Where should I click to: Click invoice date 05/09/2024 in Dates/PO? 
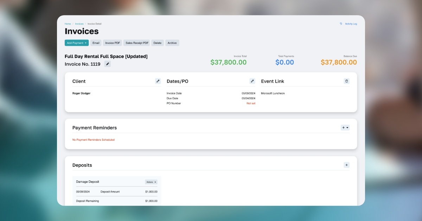[x=249, y=93]
